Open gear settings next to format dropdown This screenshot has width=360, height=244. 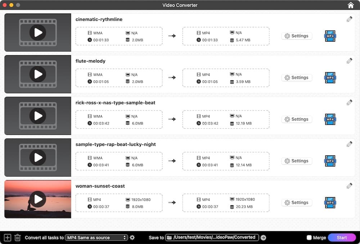tap(132, 238)
